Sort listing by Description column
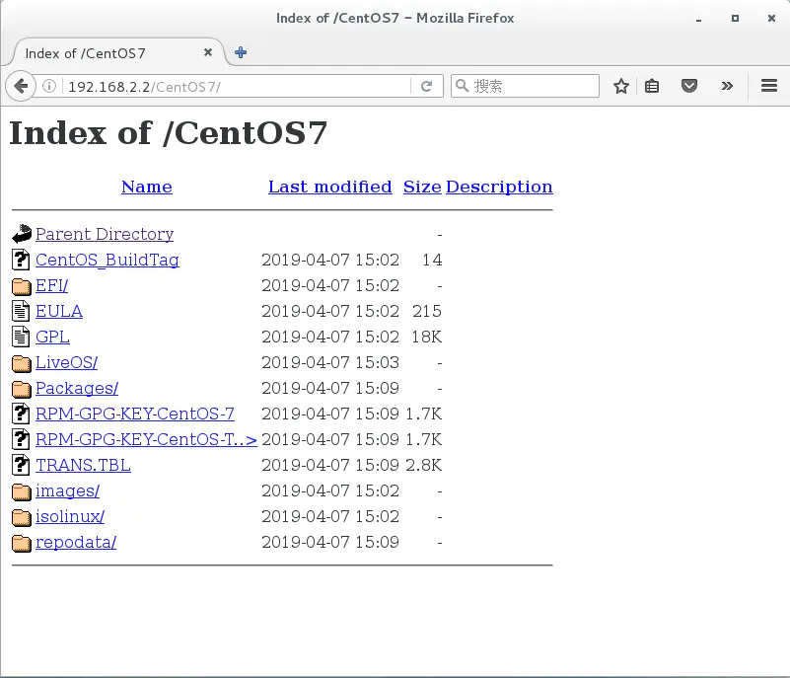Image resolution: width=790 pixels, height=678 pixels. pyautogui.click(x=499, y=187)
